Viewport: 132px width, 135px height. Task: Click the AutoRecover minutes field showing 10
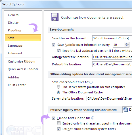click(x=118, y=45)
